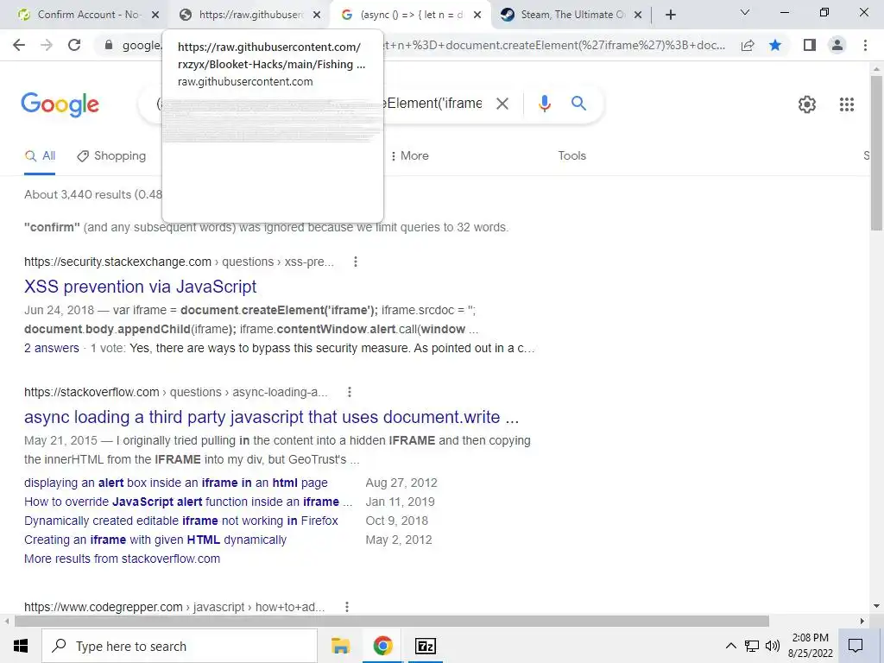Open Dynamically created editable iframe link

(x=181, y=521)
